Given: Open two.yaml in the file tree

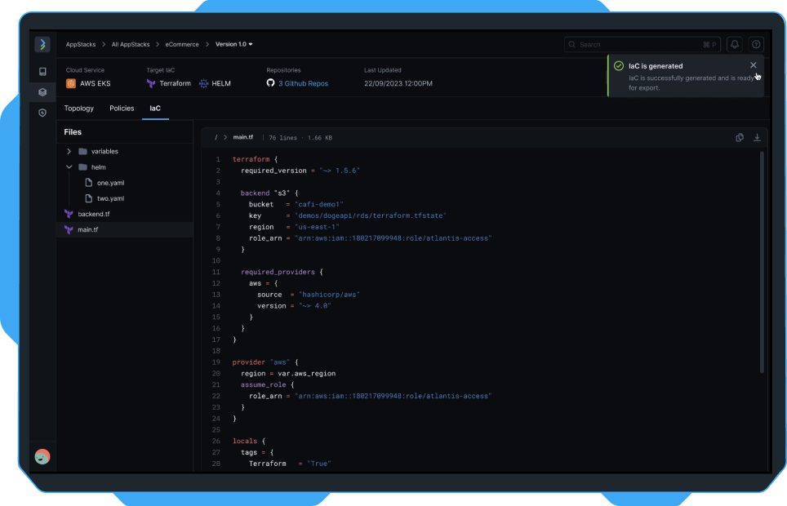Looking at the screenshot, I should [x=110, y=198].
